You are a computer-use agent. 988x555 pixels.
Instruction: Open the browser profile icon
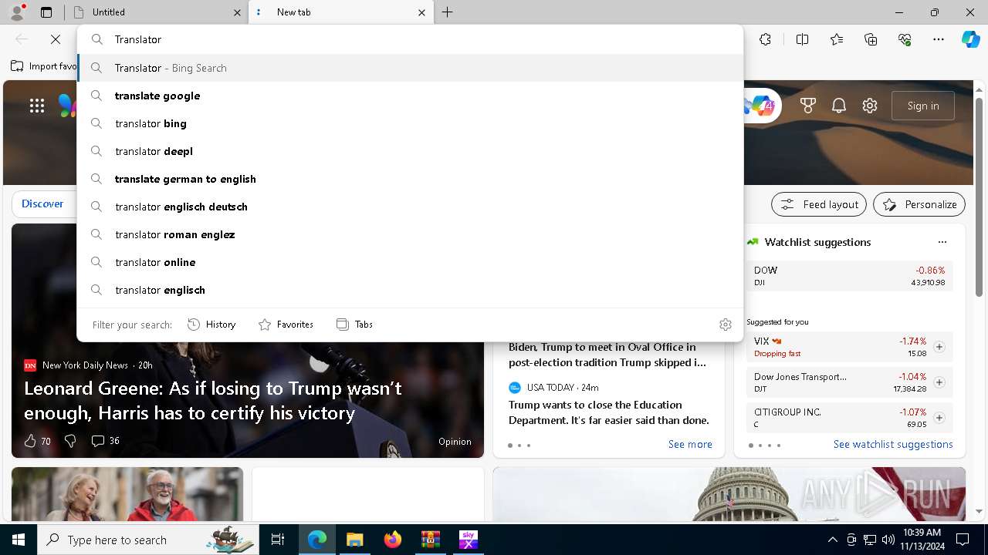(x=17, y=12)
